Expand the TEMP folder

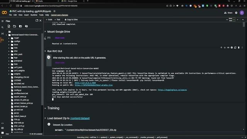pos(9,38)
